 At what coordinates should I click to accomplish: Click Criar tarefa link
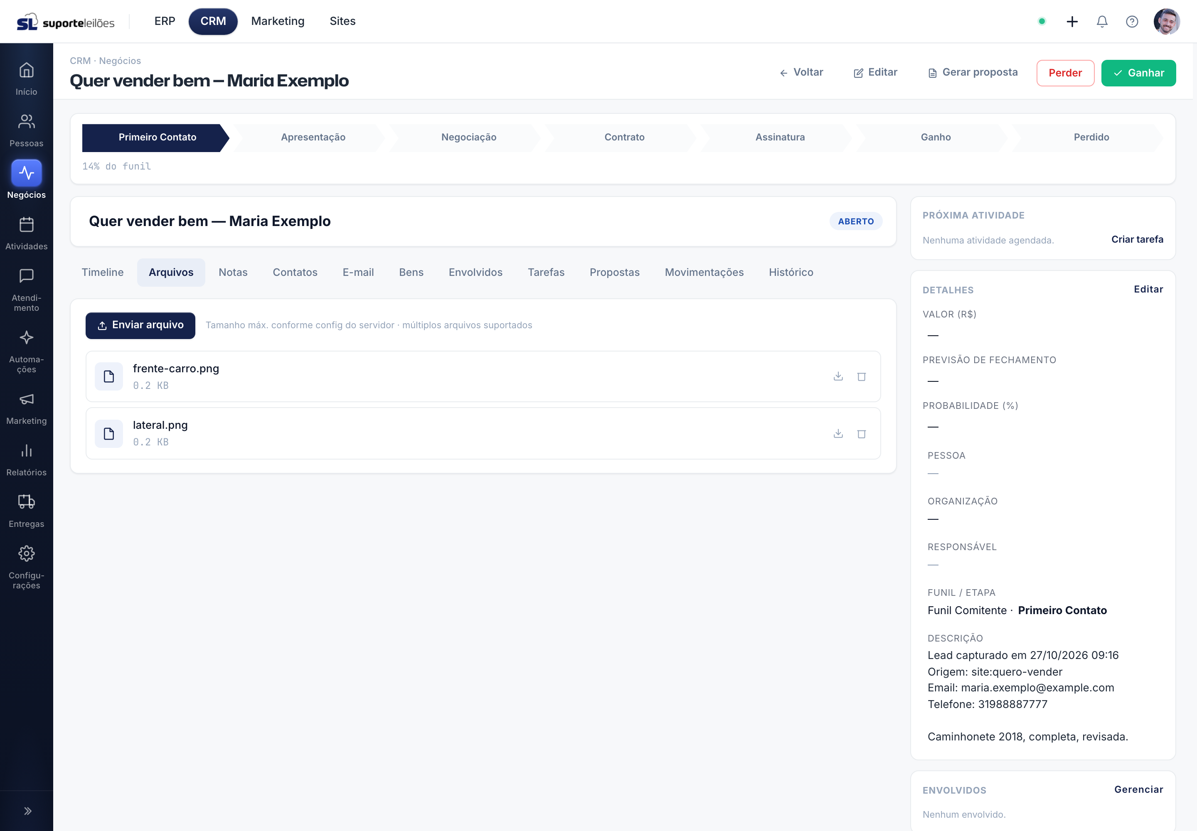(1137, 239)
